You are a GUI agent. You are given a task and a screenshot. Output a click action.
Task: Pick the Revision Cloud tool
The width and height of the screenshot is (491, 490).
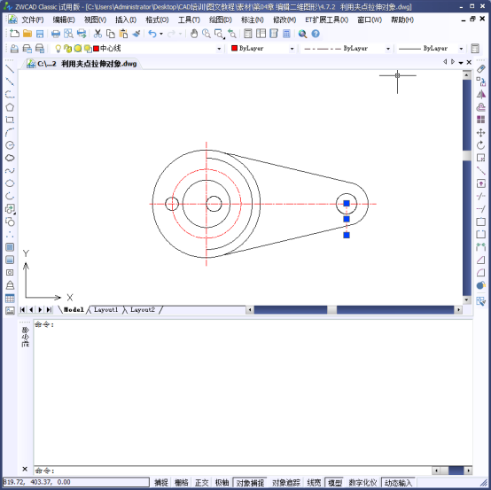[10, 158]
